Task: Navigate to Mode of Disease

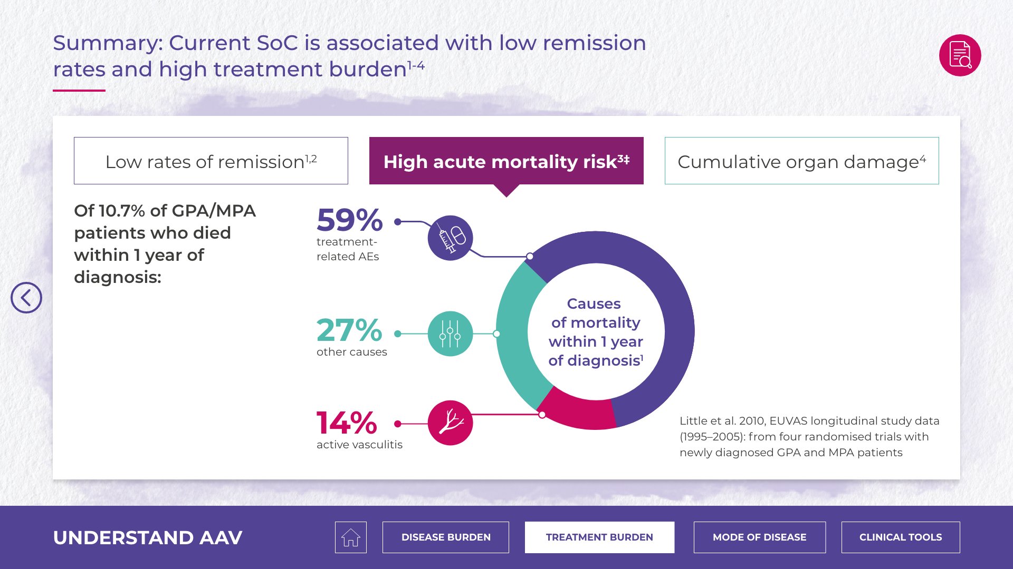Action: tap(759, 537)
